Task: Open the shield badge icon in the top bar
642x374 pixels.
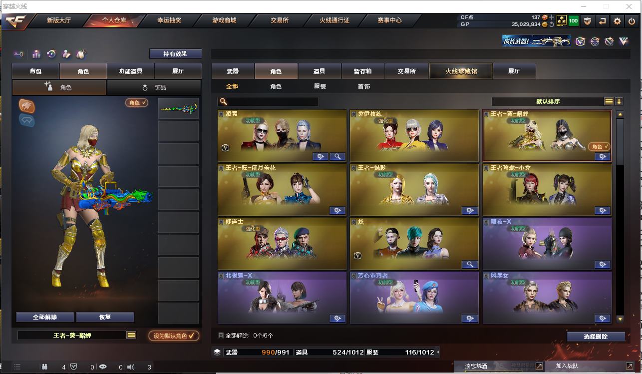Action: pyautogui.click(x=588, y=21)
